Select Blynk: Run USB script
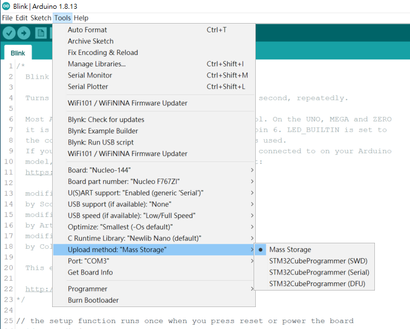 coord(154,142)
